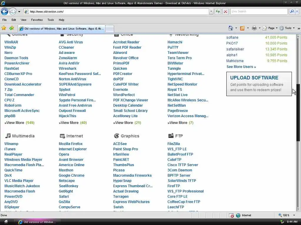The image size is (301, 225).
Task: Click the magnifier Search icon
Action: coord(292,11)
